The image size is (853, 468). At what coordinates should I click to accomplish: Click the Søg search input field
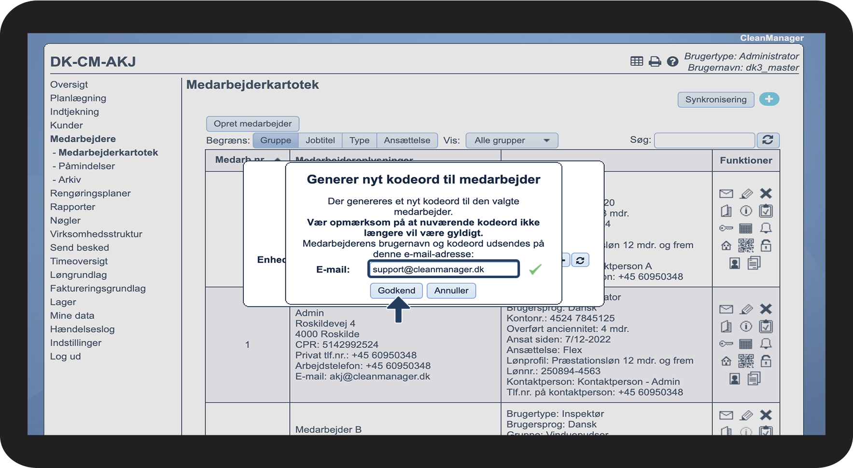704,140
